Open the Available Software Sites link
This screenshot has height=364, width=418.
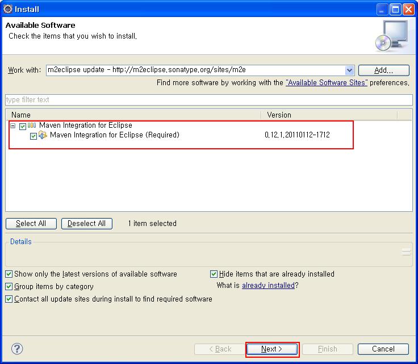[327, 82]
